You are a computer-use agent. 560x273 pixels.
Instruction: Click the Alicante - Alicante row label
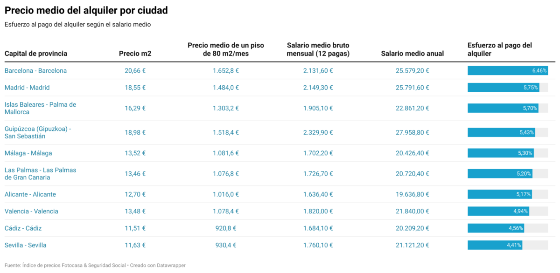tap(30, 194)
